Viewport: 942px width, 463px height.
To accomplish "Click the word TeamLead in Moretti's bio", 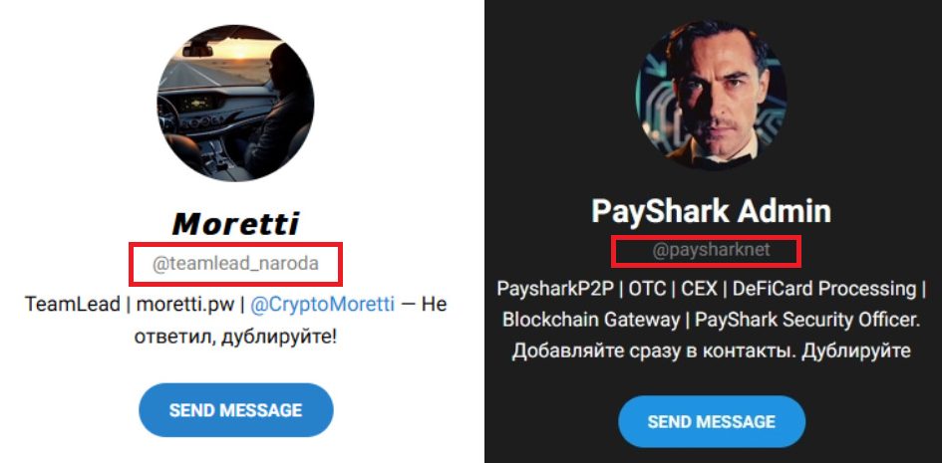I will tap(68, 305).
